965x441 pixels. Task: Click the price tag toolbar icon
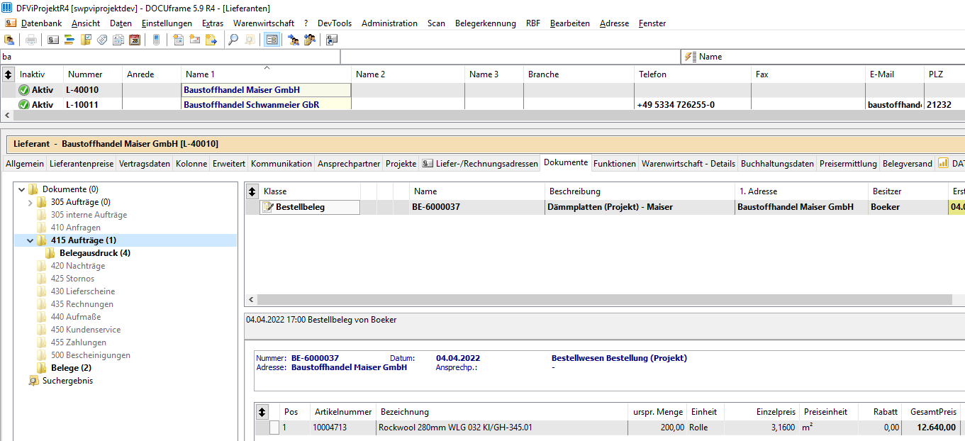(102, 40)
